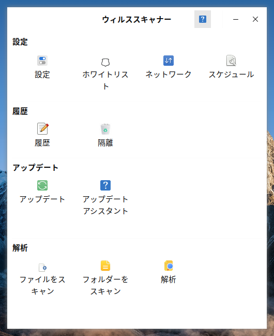Open the ネットワーク arrows icon
274x336 pixels.
169,61
